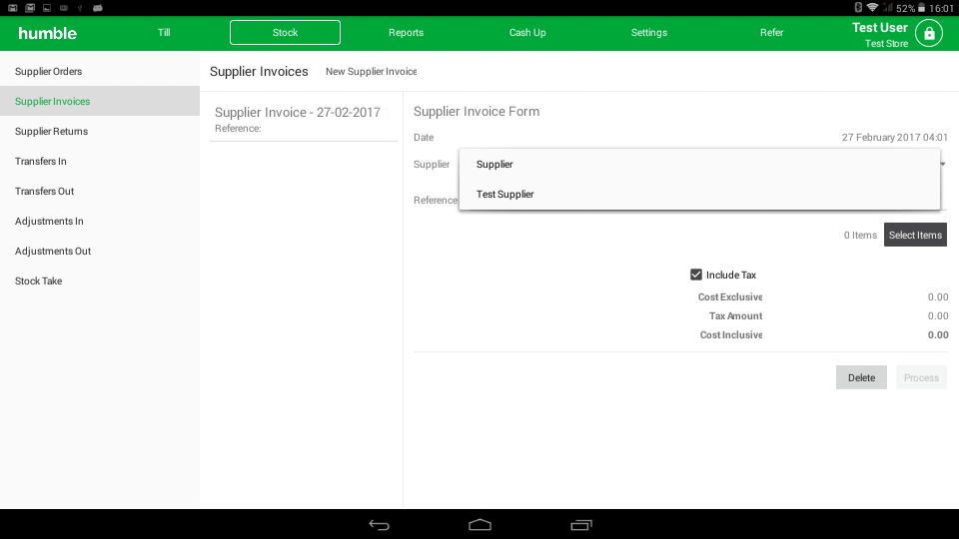Go to Transfers In
Viewport: 959px width, 539px height.
(100, 161)
